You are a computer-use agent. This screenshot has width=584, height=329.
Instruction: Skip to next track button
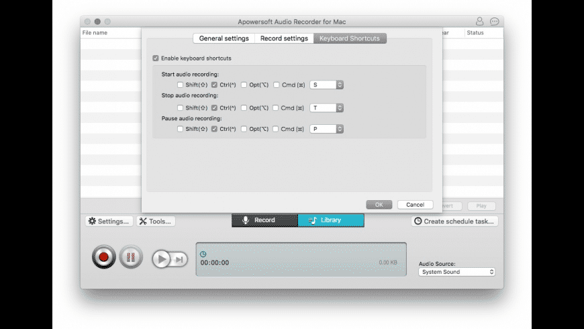click(179, 259)
